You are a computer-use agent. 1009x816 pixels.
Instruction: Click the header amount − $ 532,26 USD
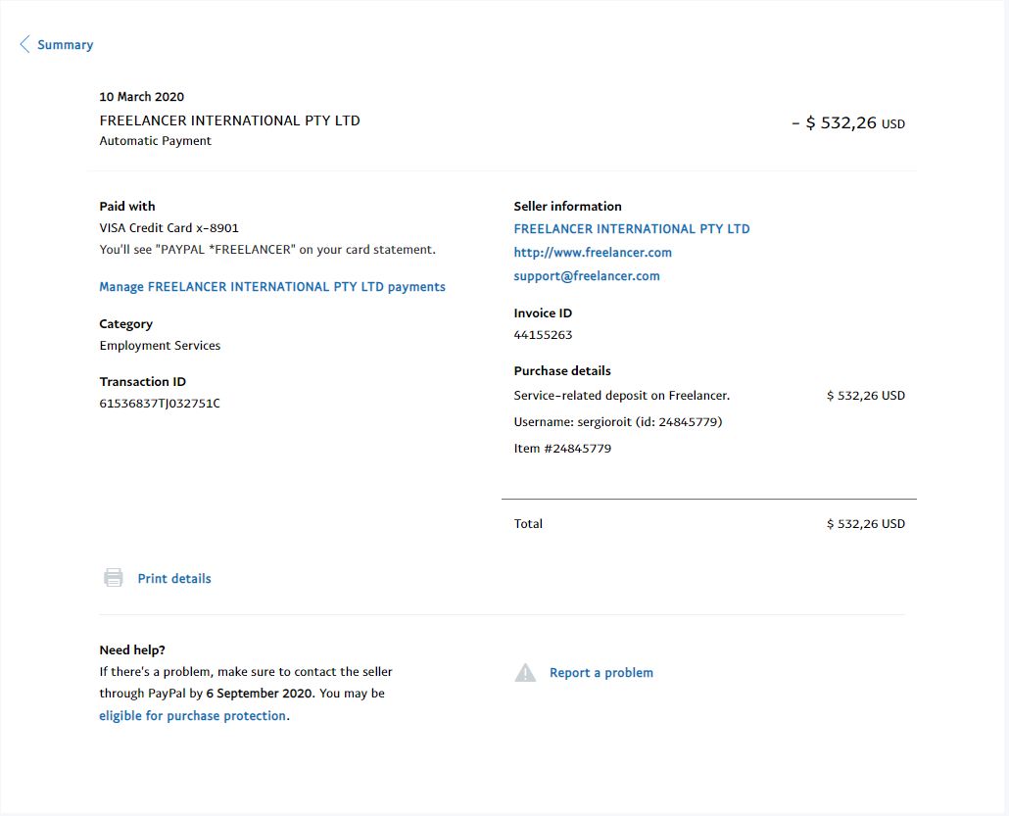click(x=848, y=122)
